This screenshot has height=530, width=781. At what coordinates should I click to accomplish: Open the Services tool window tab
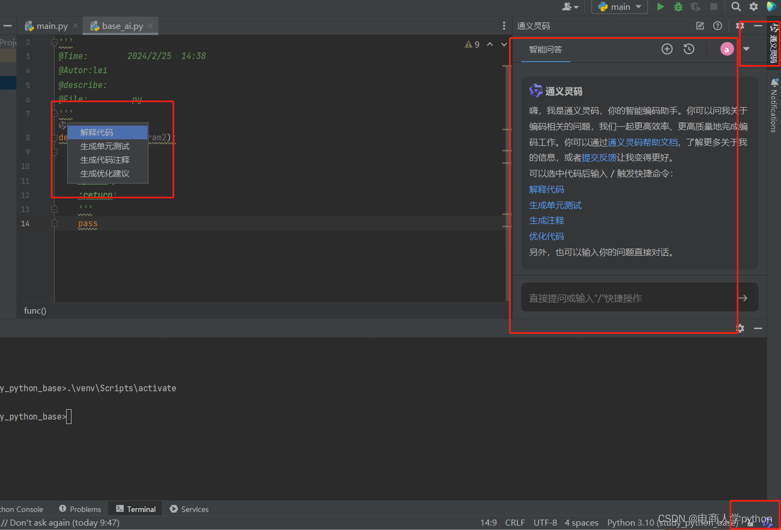(189, 509)
